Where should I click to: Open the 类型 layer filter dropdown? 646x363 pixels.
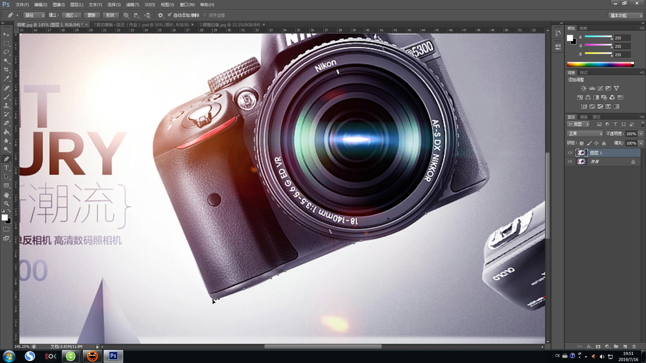(579, 124)
